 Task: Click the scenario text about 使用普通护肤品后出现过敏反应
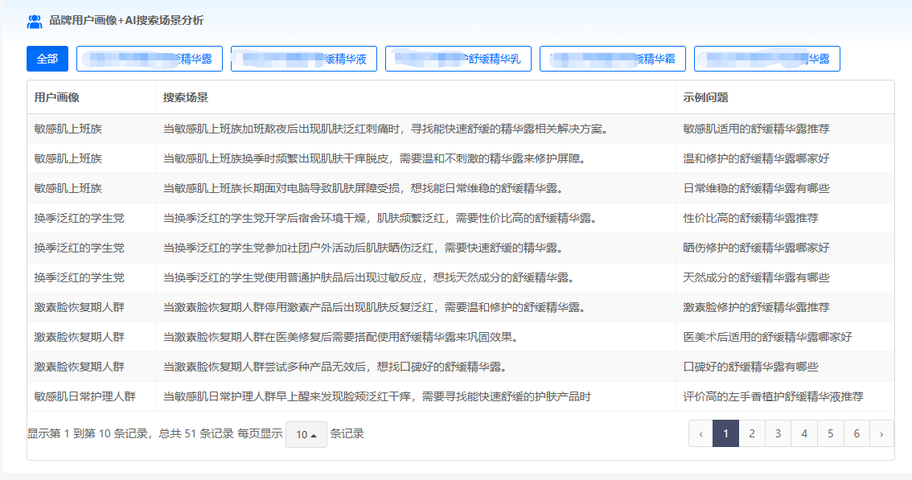click(370, 277)
